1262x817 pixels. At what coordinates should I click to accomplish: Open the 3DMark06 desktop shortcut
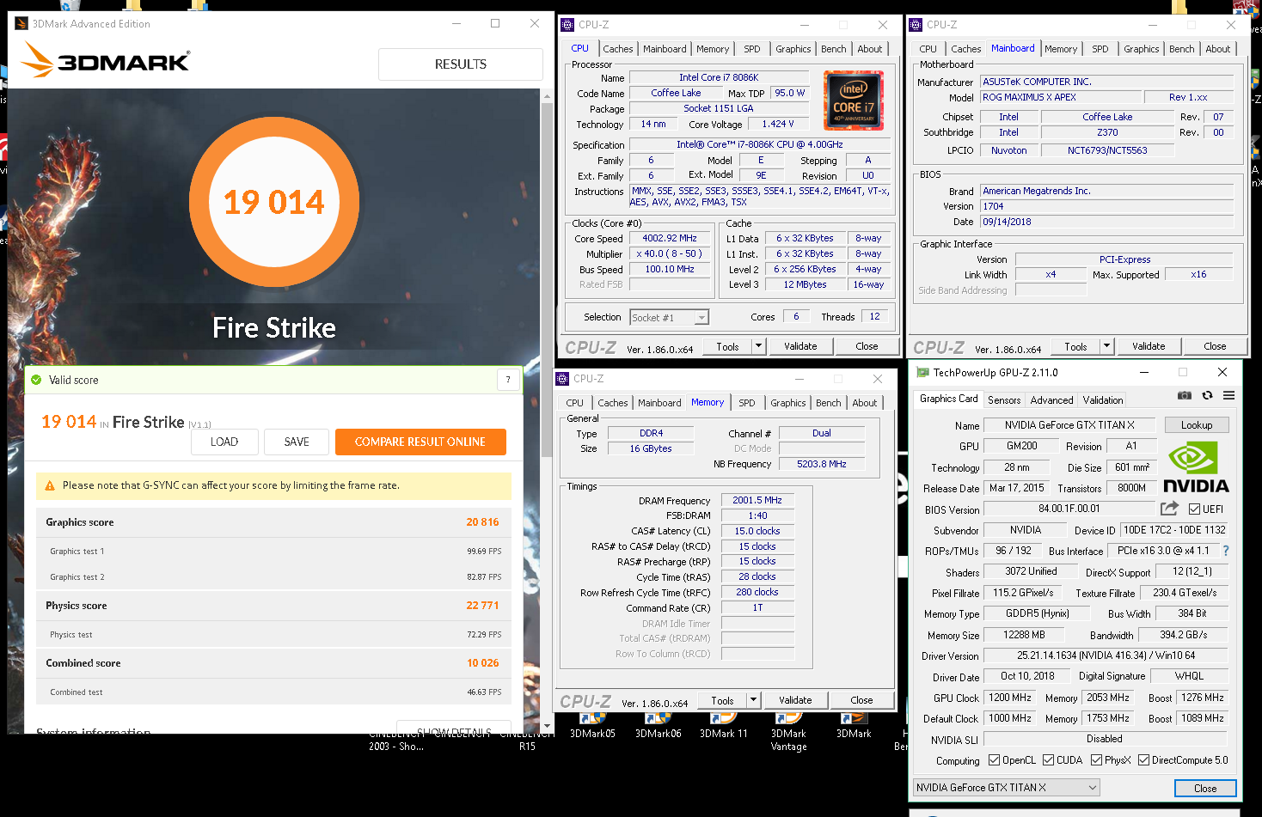pos(658,726)
